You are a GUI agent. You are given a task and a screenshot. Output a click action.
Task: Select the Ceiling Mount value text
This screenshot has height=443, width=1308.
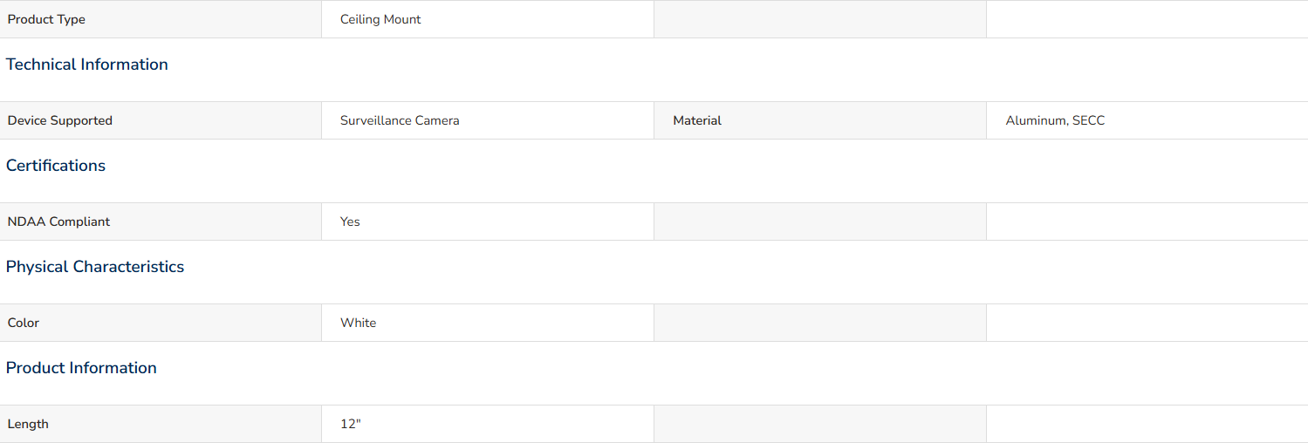[380, 19]
